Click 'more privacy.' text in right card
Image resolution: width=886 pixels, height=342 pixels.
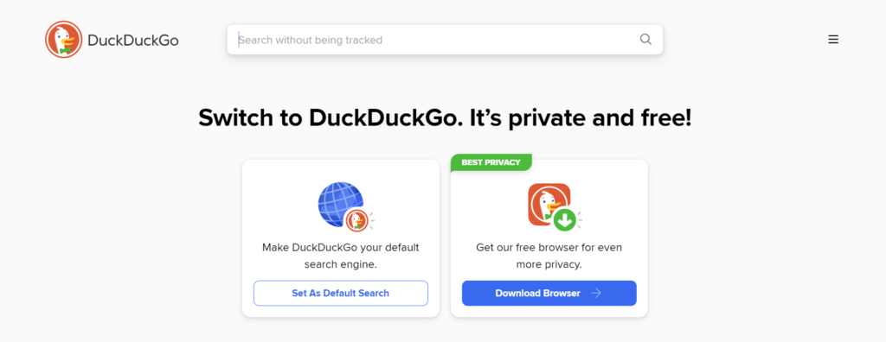(x=549, y=264)
